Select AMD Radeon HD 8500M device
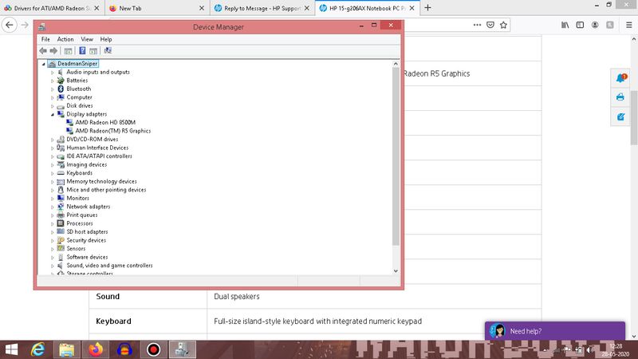The image size is (638, 359). [x=105, y=123]
